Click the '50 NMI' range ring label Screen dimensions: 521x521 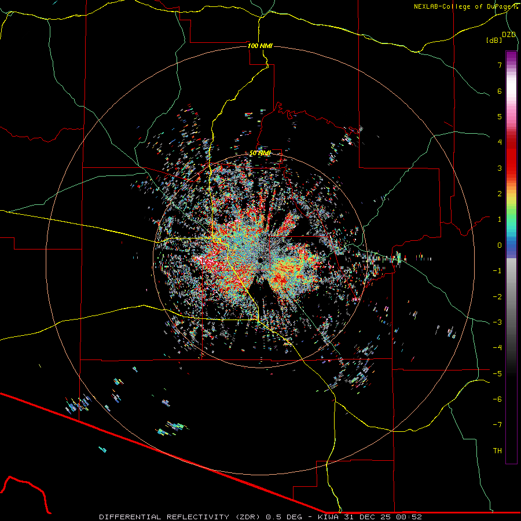coord(260,153)
